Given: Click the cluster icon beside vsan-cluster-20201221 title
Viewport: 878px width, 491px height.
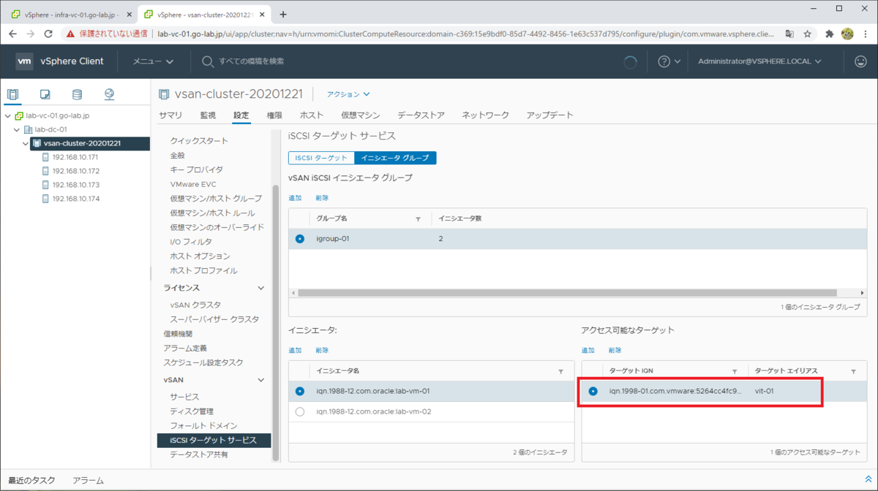Looking at the screenshot, I should click(x=165, y=94).
